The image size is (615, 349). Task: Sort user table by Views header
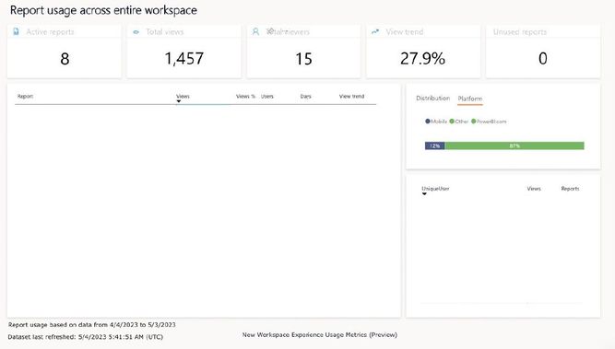[534, 189]
